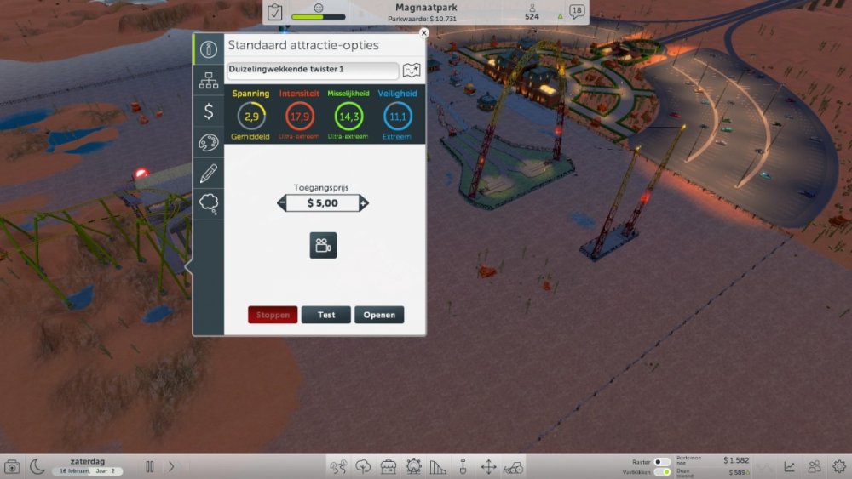Pause the game time
This screenshot has height=479, width=852.
coord(150,466)
